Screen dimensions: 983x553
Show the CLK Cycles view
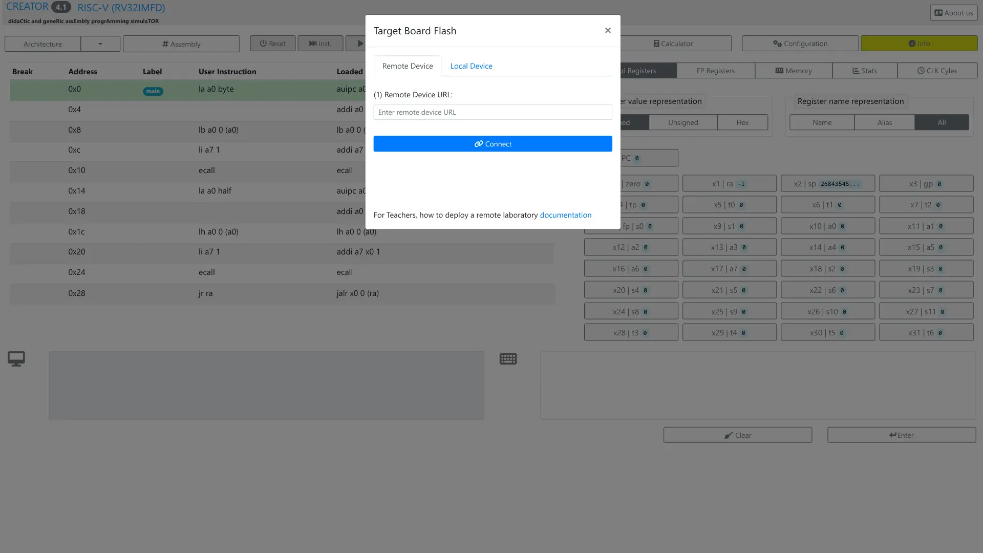[x=937, y=71]
